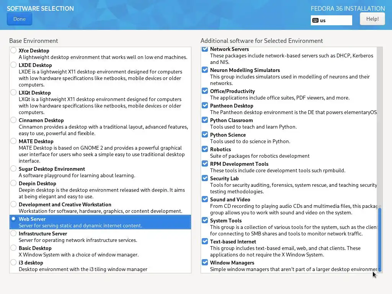The width and height of the screenshot is (392, 294).
Task: Click 'Suite of packages for robotics development'
Action: [260, 156]
